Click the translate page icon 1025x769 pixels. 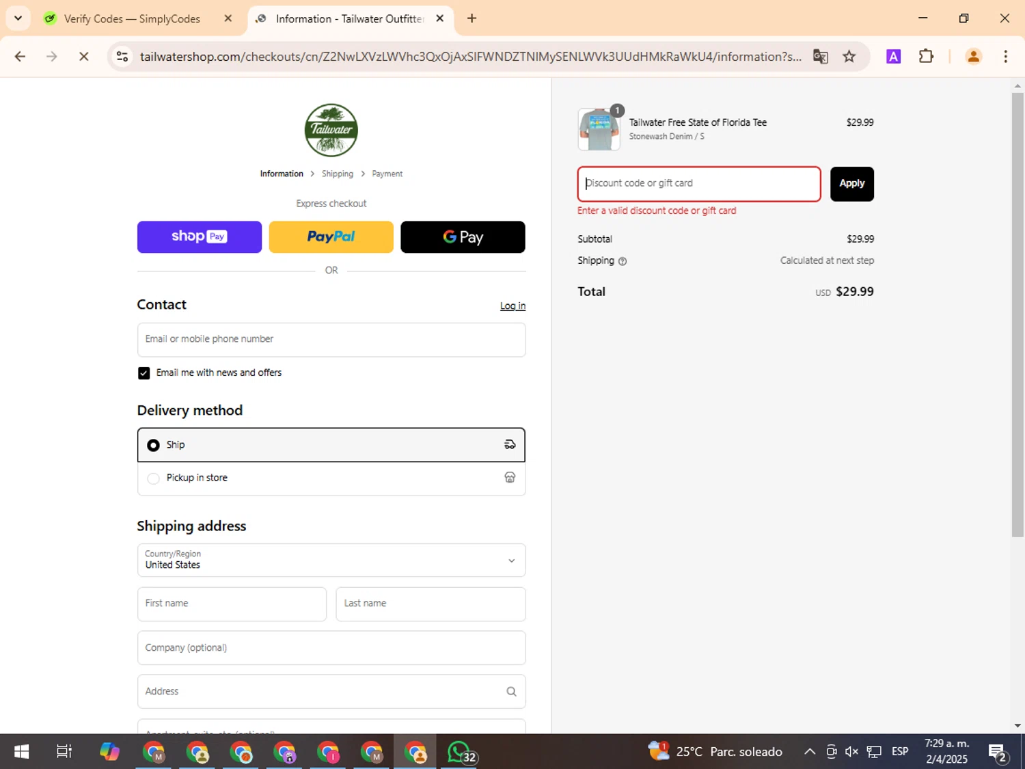pyautogui.click(x=821, y=57)
